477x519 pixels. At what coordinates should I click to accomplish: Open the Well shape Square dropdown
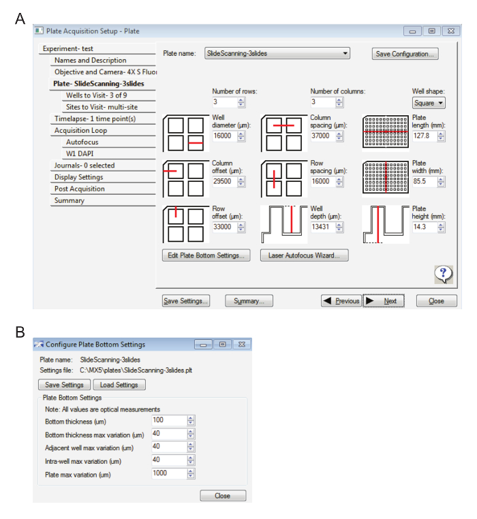pos(429,103)
